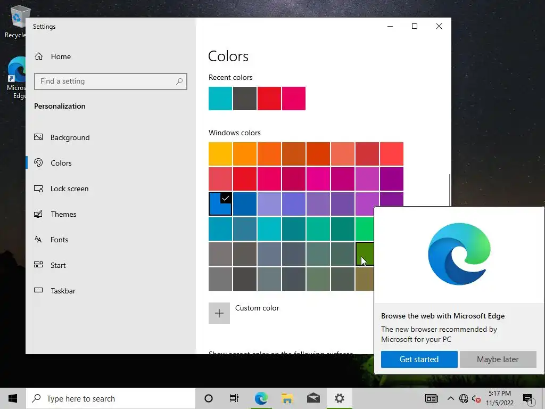Viewport: 545px width, 409px height.
Task: Click the Edge logo in the popup
Action: tap(459, 254)
